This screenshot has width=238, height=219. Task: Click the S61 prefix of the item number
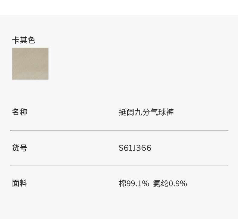click(125, 148)
